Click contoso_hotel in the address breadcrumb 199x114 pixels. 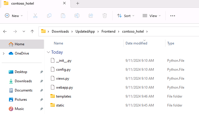point(133,31)
